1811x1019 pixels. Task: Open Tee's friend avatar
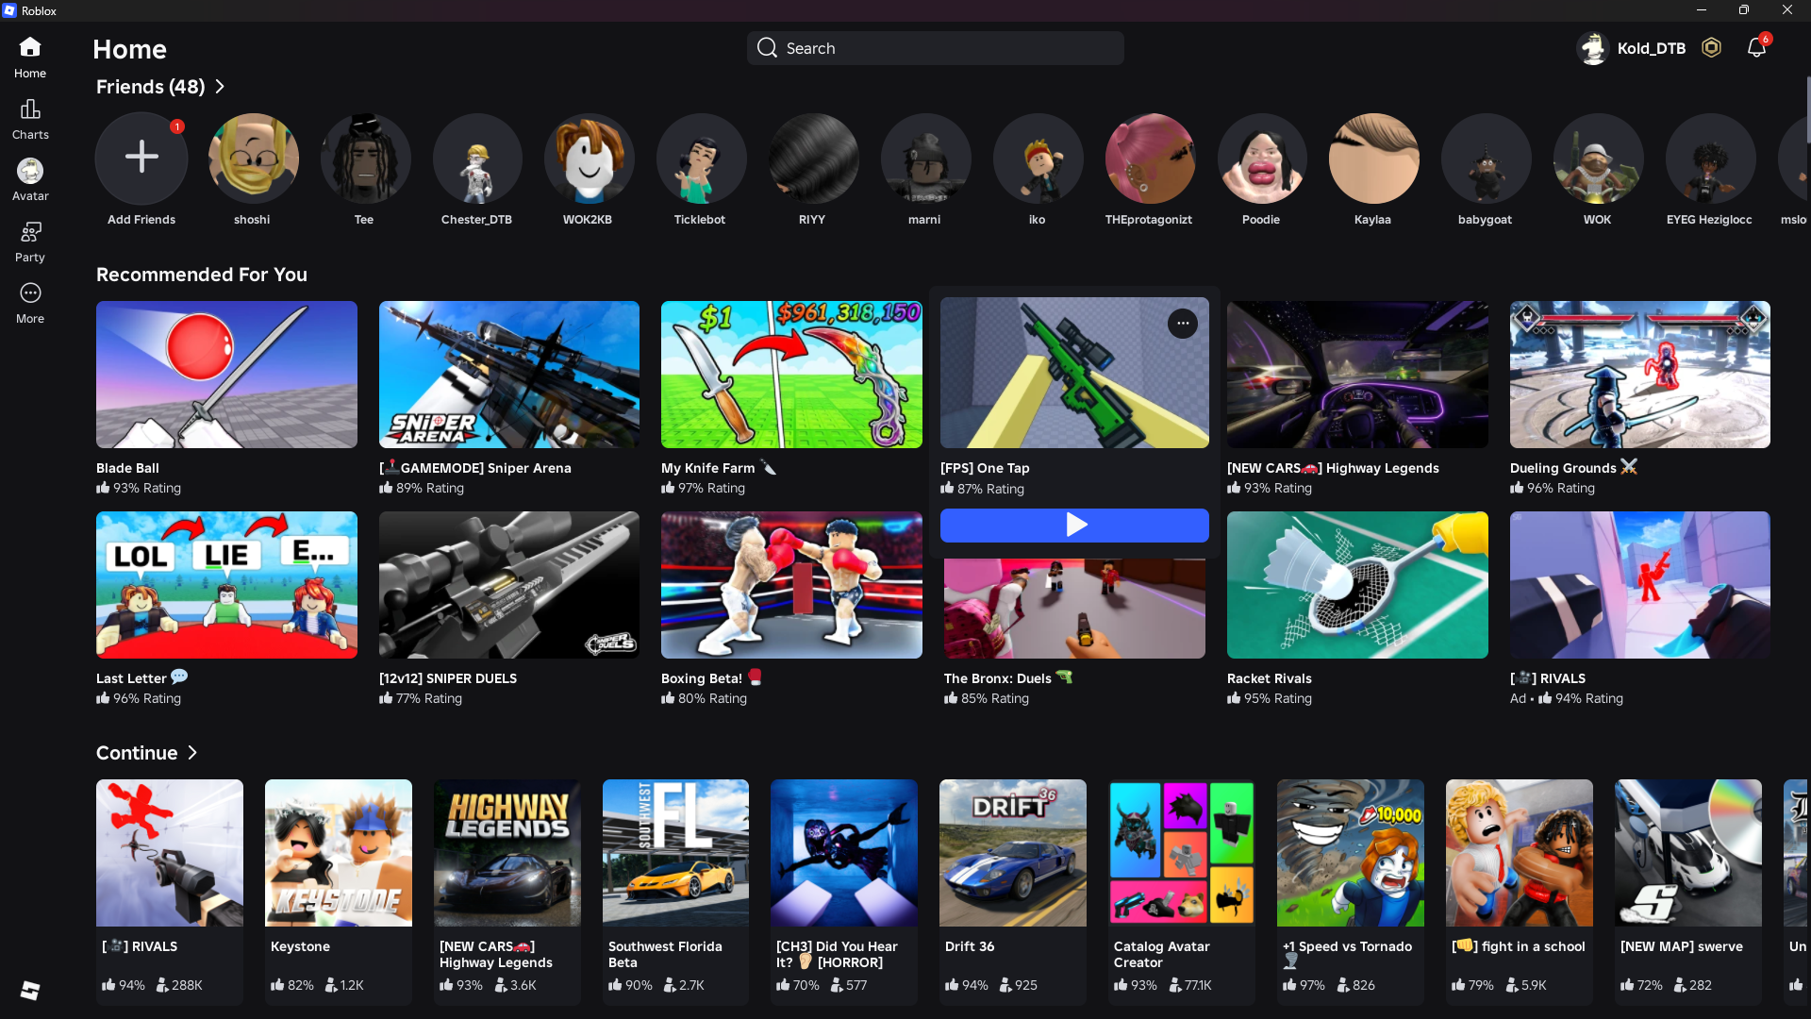[x=365, y=158]
